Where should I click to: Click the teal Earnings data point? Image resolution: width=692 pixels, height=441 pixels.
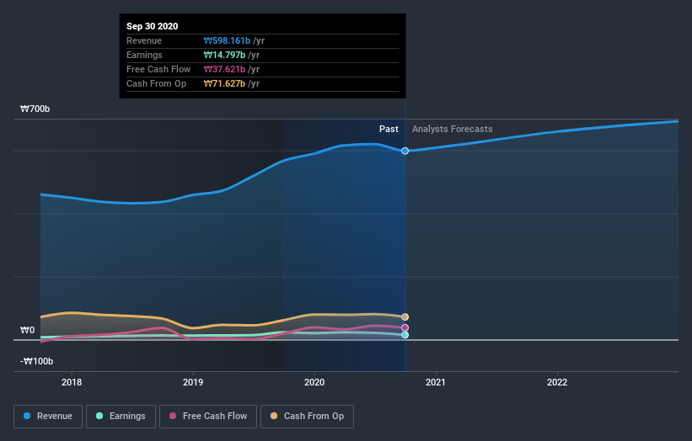(x=405, y=335)
